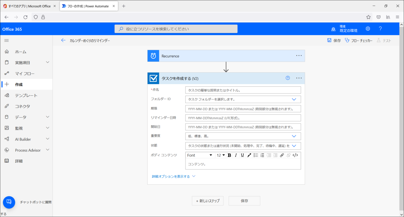Insert bulleted list in body content

point(256,155)
